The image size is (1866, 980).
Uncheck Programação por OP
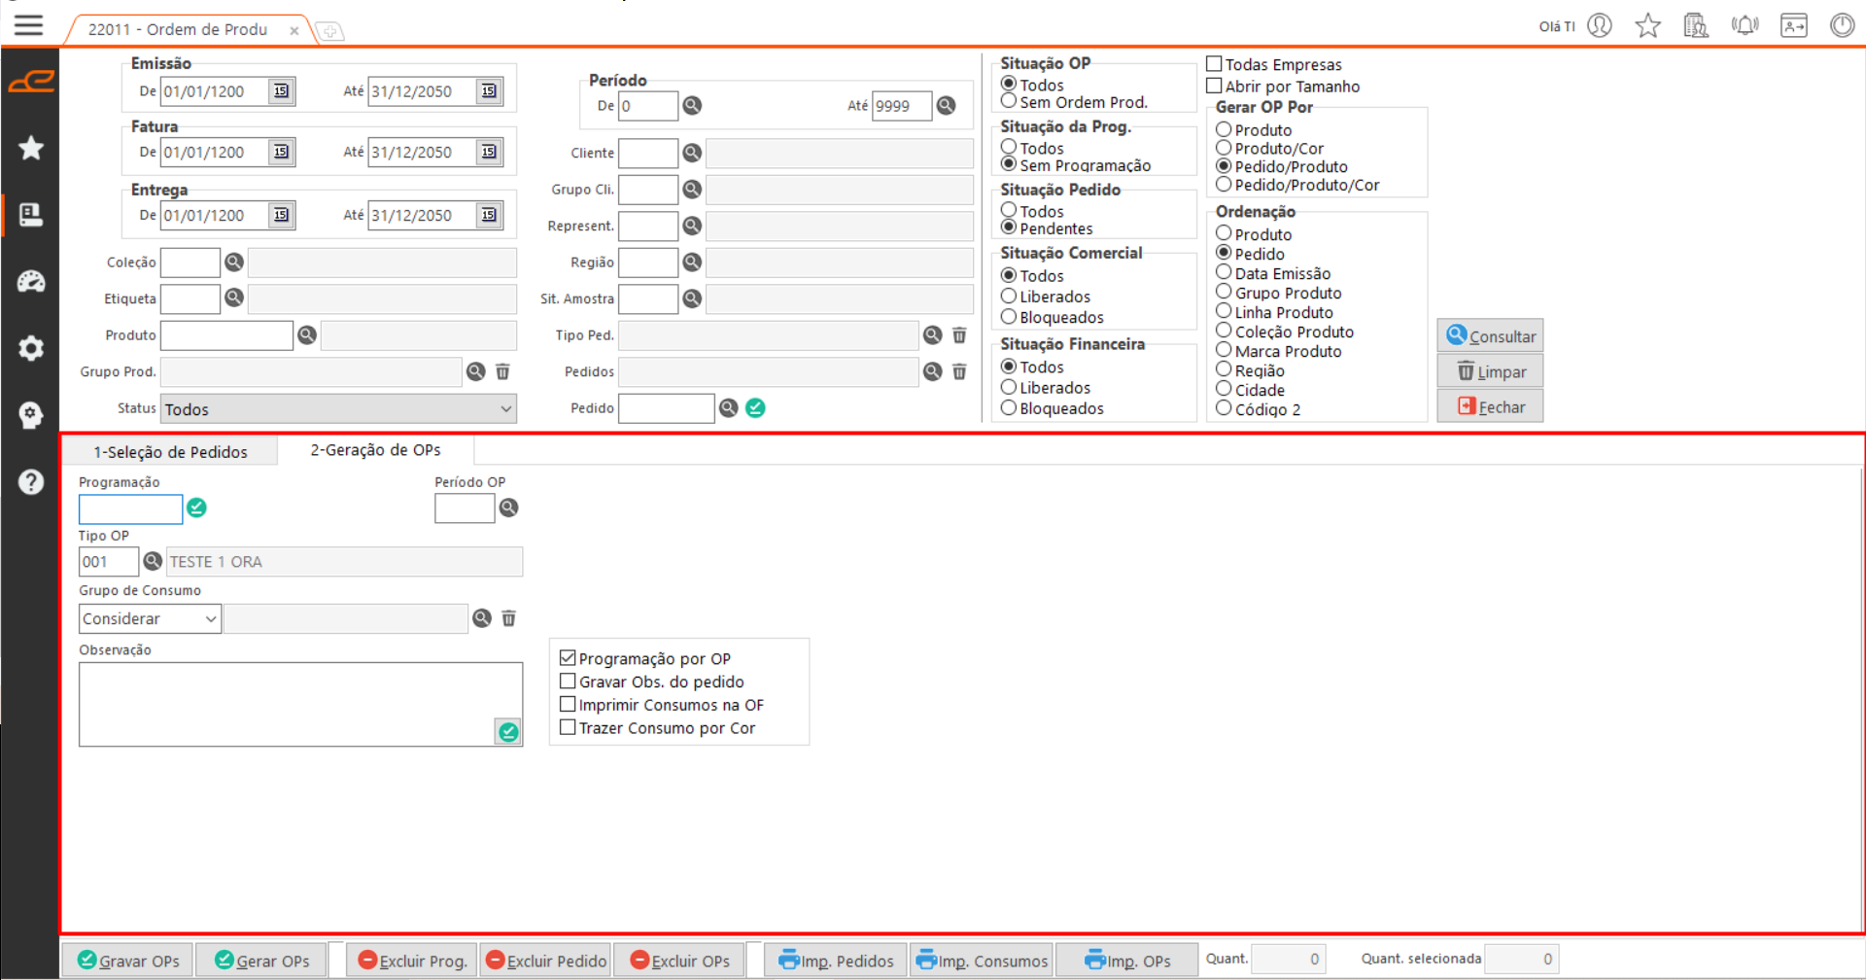[569, 658]
